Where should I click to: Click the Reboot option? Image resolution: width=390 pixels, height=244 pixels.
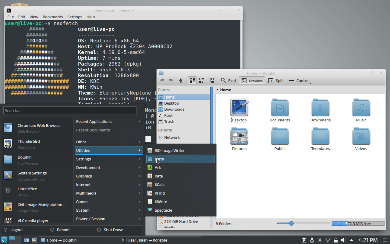point(64,230)
